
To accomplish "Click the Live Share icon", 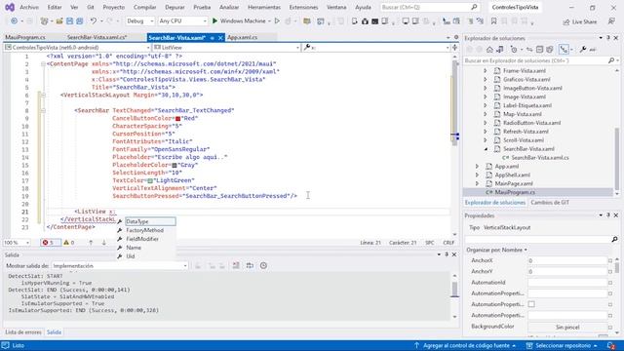I will click(x=566, y=21).
